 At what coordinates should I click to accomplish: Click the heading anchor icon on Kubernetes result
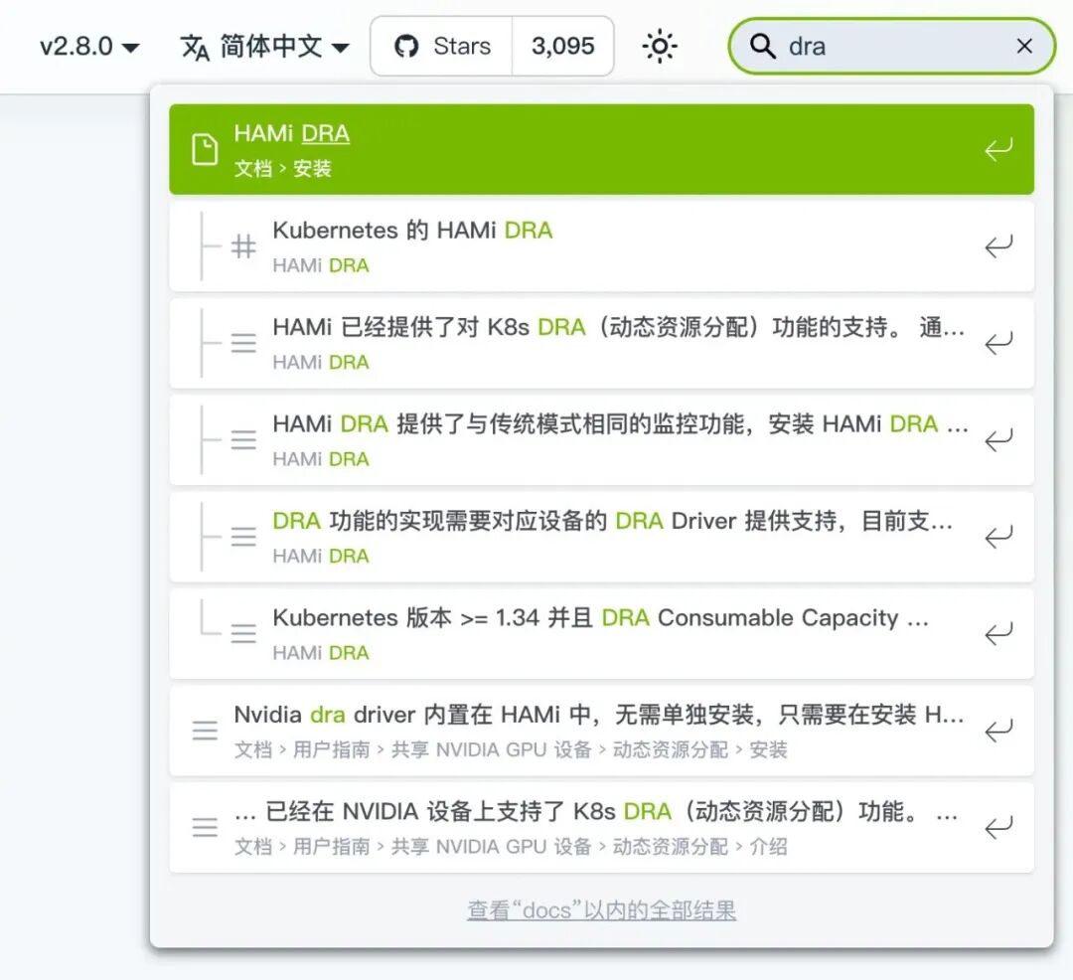click(243, 245)
